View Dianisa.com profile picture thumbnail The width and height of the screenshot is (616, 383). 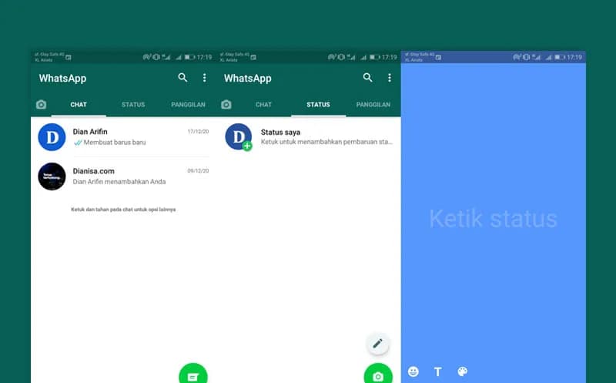52,176
